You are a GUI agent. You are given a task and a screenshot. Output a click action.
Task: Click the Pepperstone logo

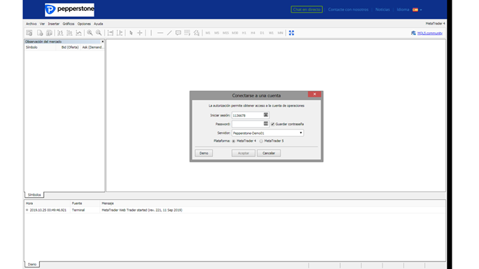click(x=70, y=10)
